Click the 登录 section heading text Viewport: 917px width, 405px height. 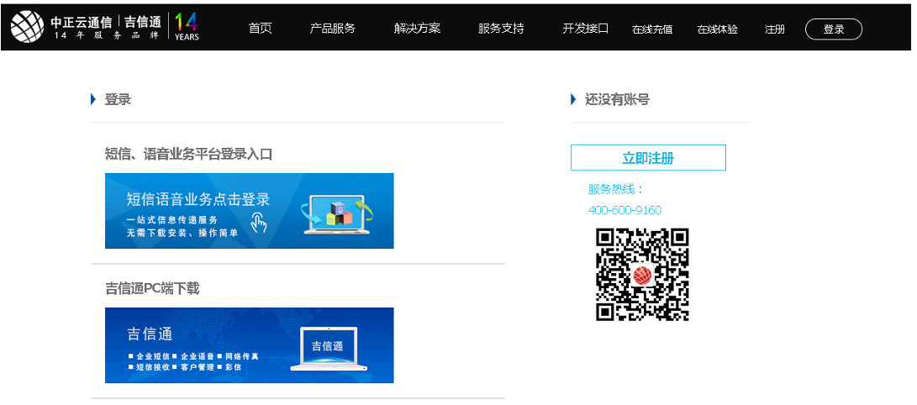tap(118, 99)
